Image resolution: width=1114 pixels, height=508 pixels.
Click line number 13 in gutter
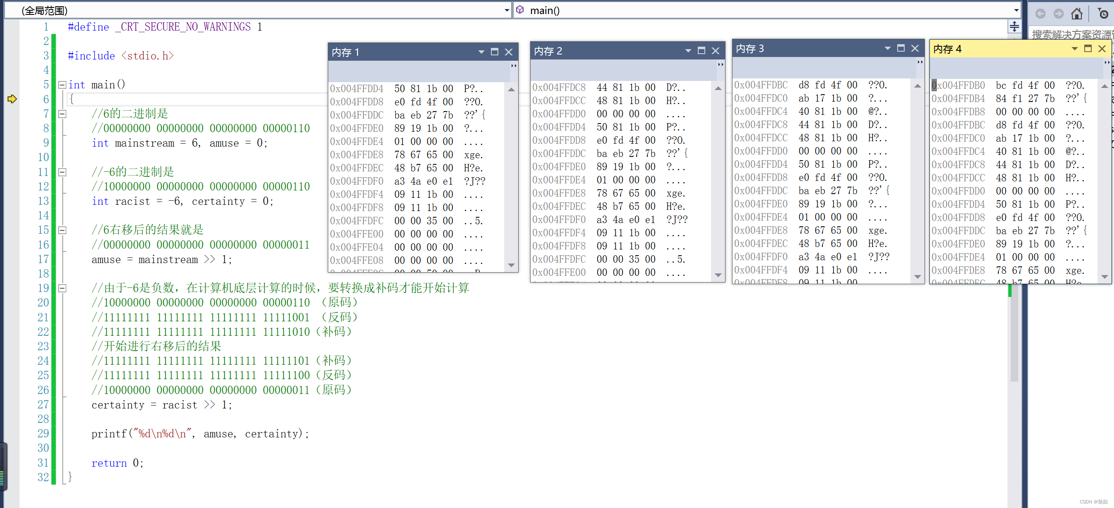[x=43, y=201]
